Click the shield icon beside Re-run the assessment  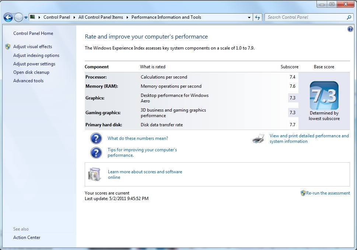click(x=303, y=193)
